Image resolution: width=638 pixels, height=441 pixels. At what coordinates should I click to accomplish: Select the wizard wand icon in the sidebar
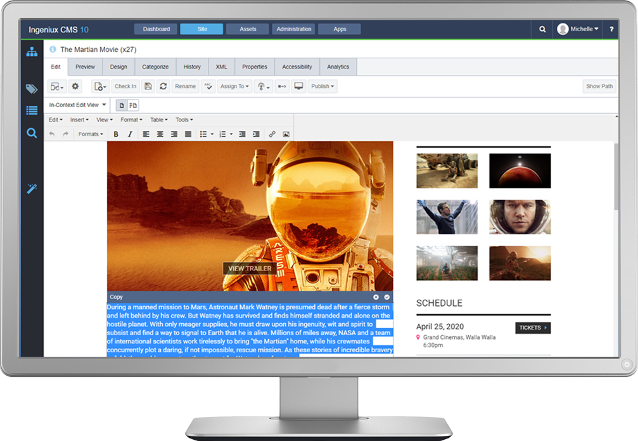(x=30, y=188)
